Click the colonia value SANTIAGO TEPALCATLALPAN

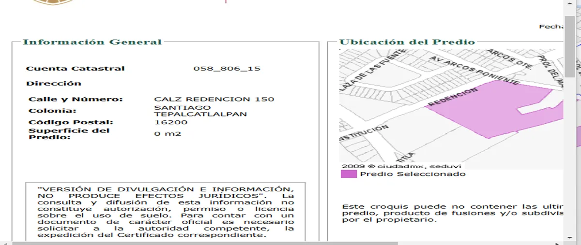tap(200, 111)
